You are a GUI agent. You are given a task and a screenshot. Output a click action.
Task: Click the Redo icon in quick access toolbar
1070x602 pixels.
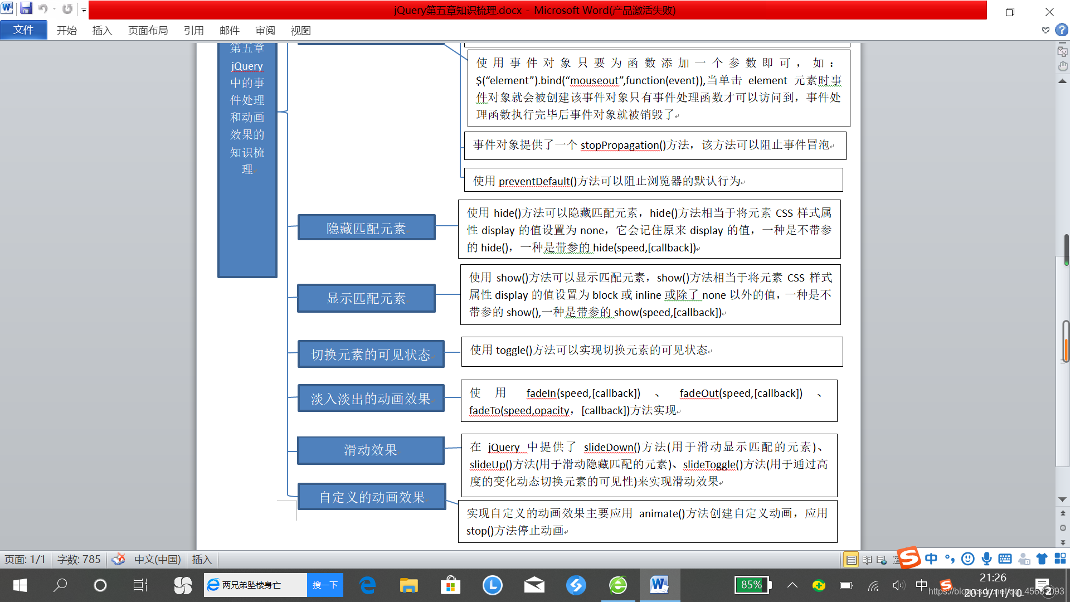(67, 9)
